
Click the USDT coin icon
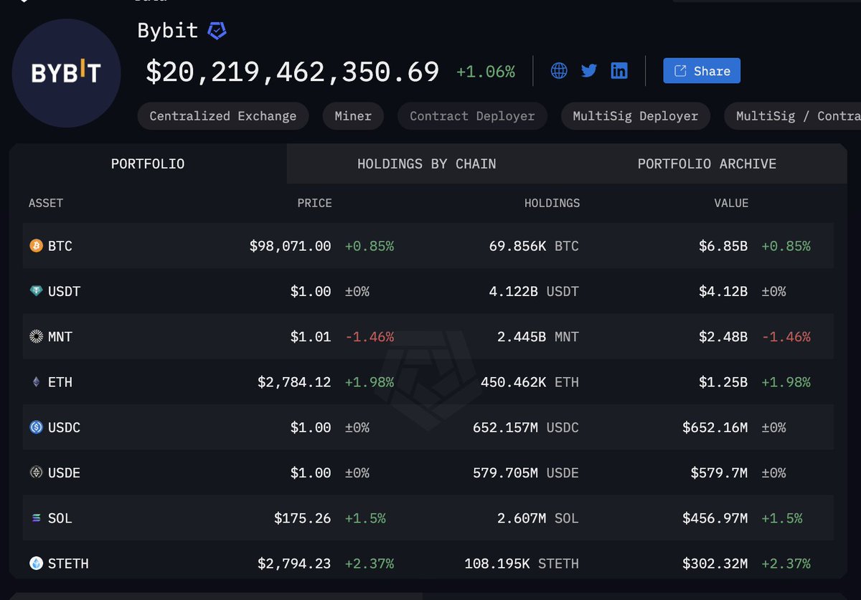click(36, 291)
